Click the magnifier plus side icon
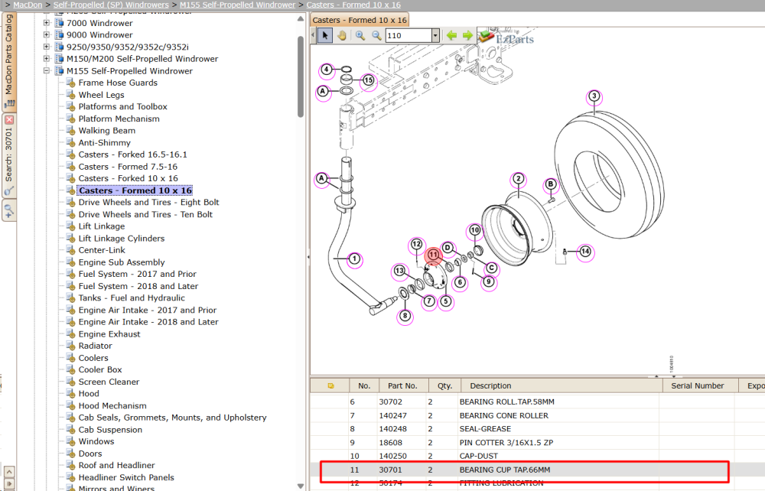The width and height of the screenshot is (765, 491). (9, 211)
